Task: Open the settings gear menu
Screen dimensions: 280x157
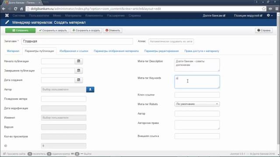Action: pos(269,16)
